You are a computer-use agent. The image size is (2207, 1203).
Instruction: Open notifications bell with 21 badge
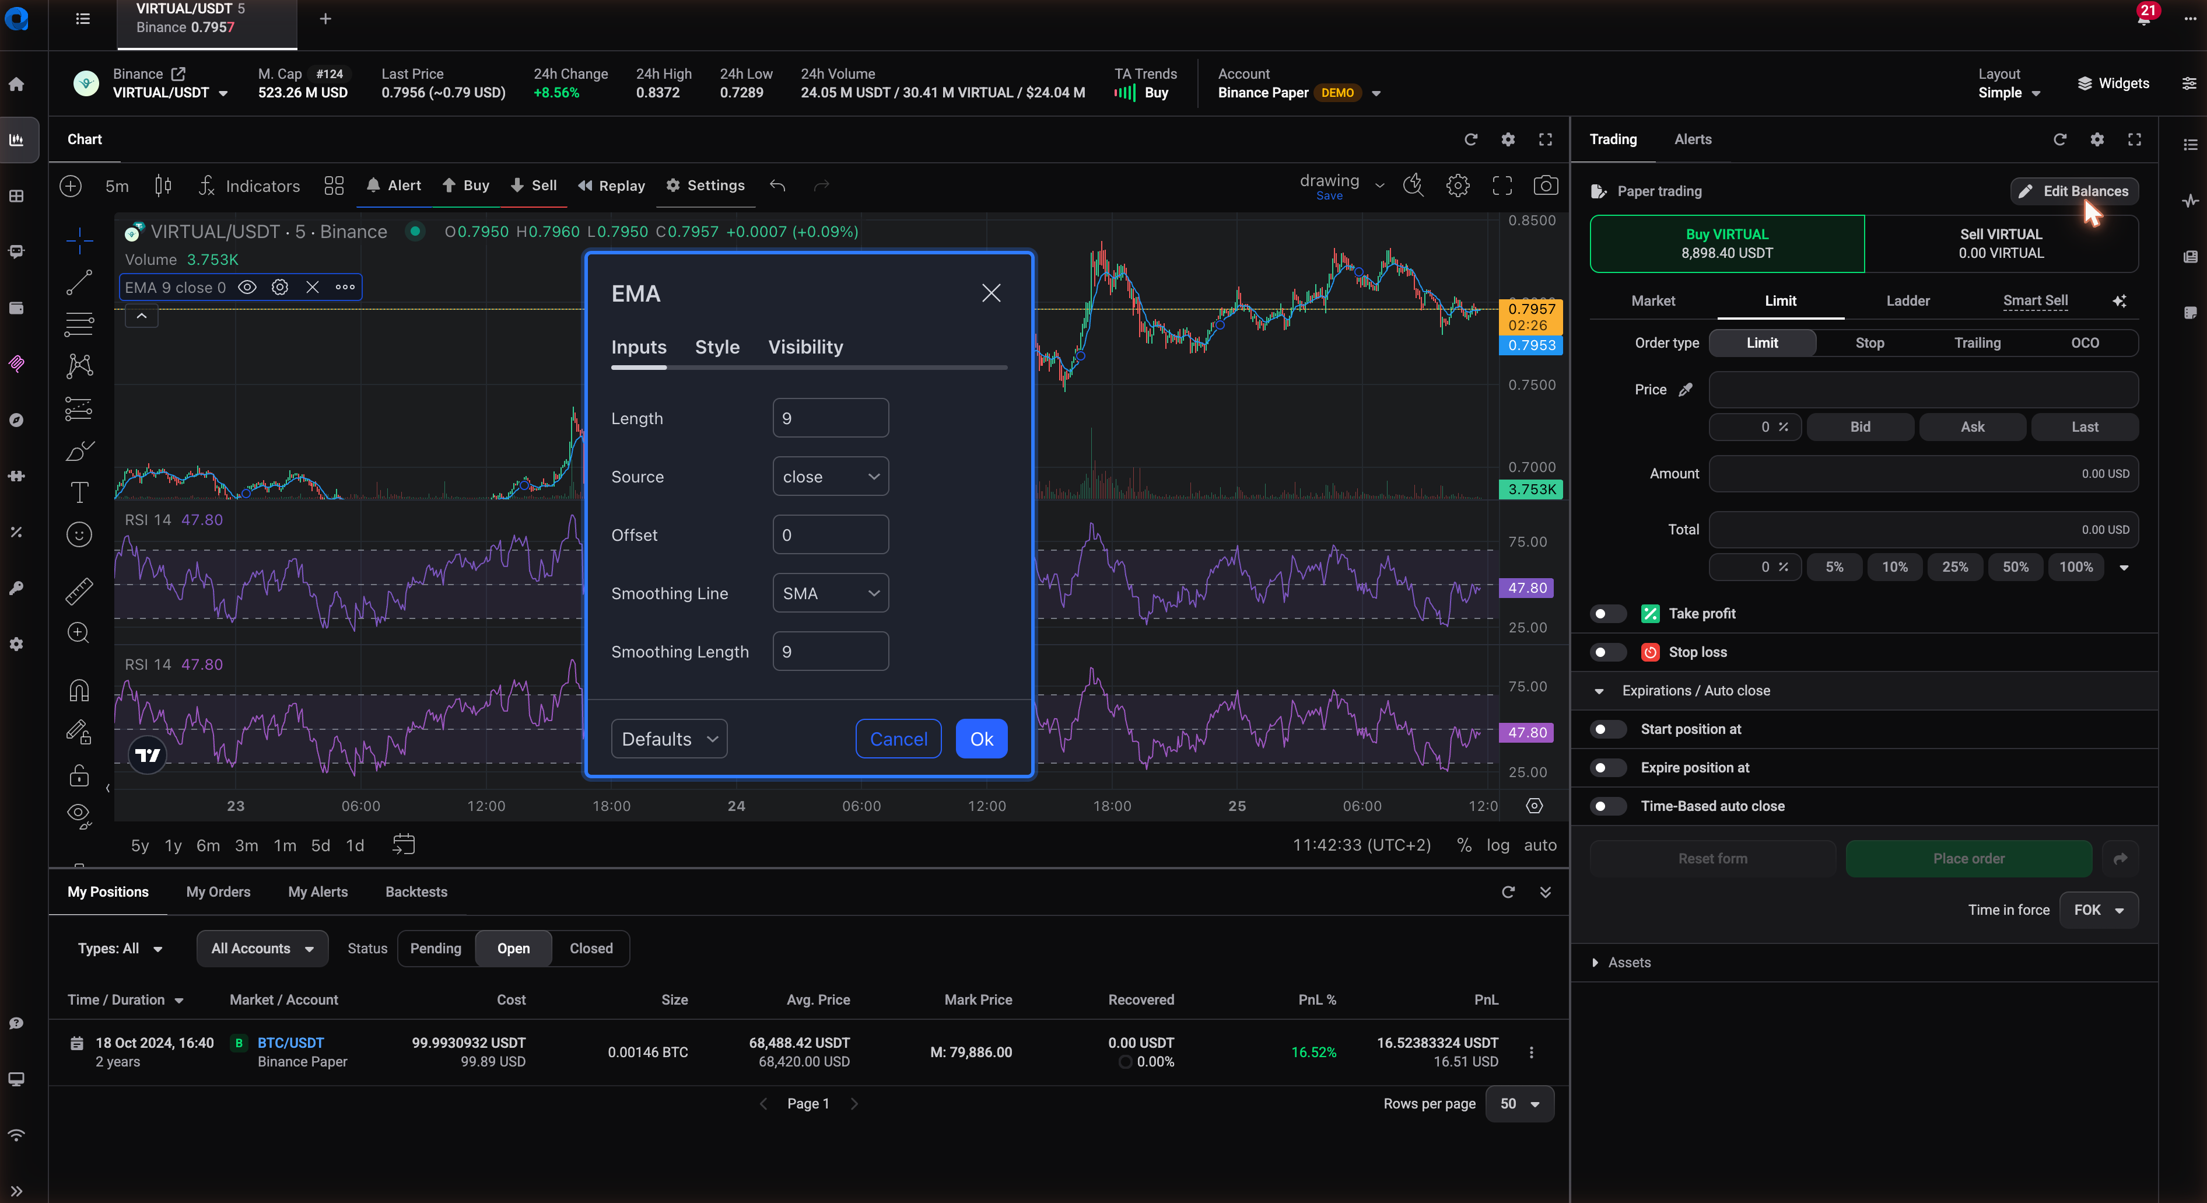click(x=2143, y=17)
